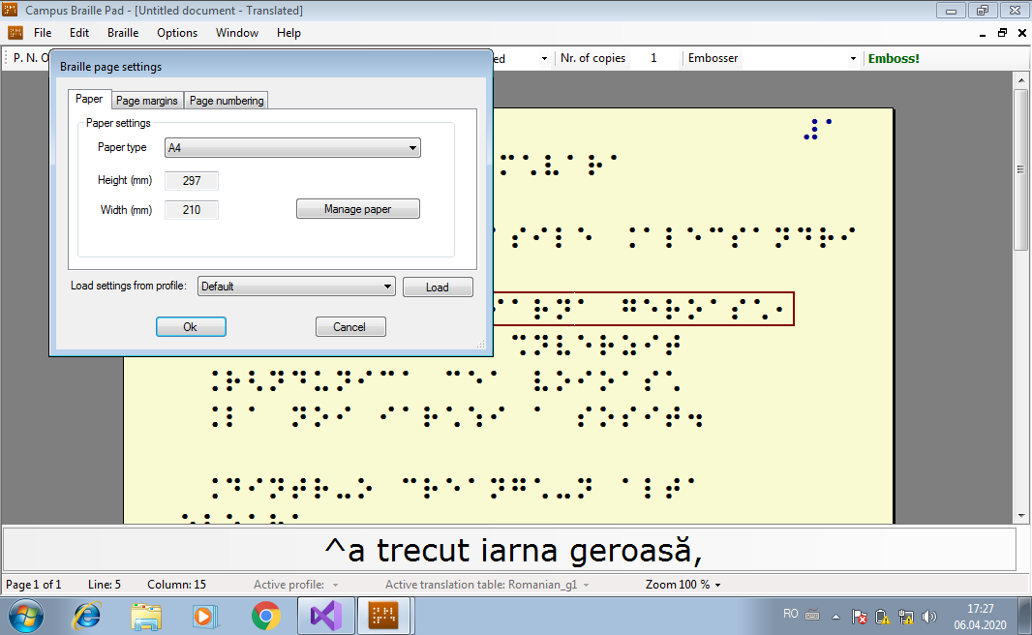This screenshot has width=1032, height=635.
Task: Click the Campus Braille Pad taskbar icon
Action: tap(385, 616)
